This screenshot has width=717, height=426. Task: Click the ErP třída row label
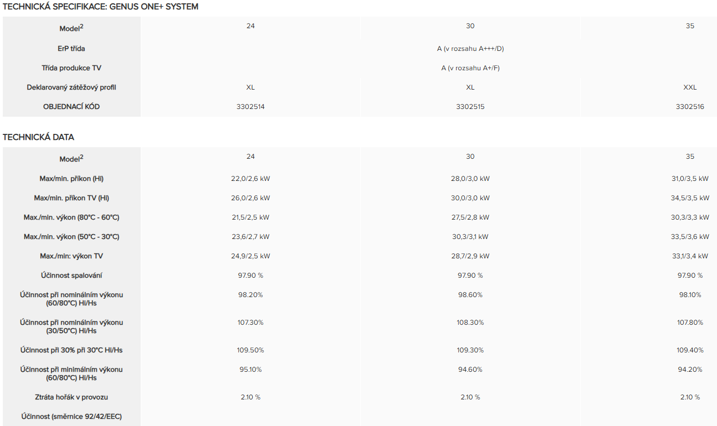pyautogui.click(x=71, y=49)
